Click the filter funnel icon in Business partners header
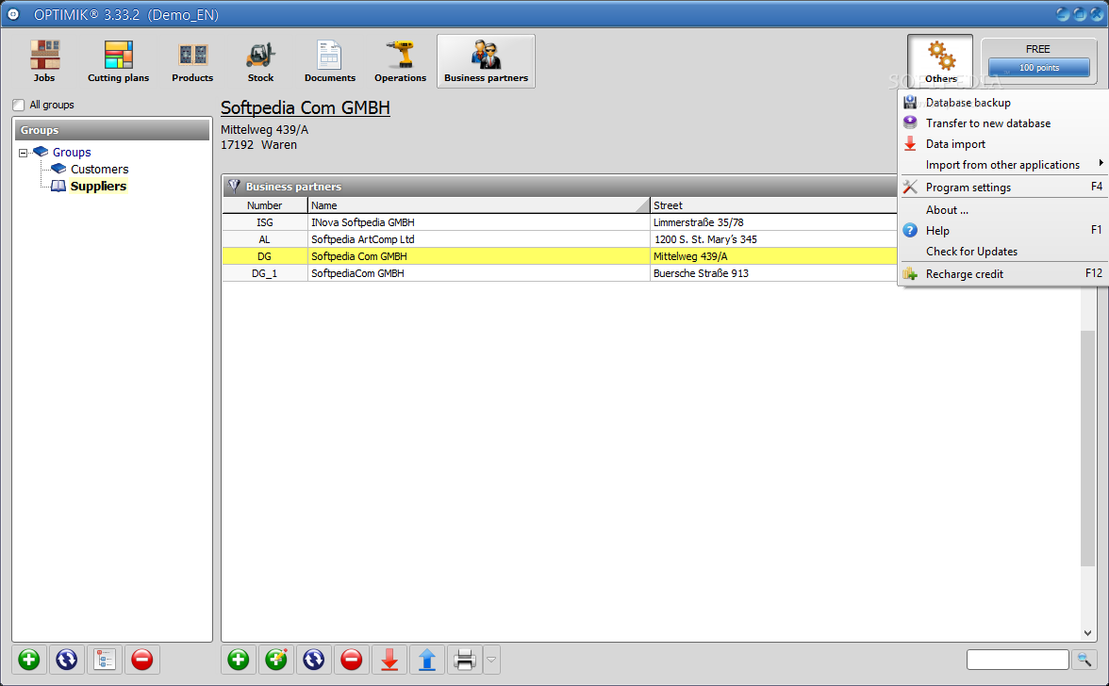This screenshot has height=686, width=1109. [234, 186]
